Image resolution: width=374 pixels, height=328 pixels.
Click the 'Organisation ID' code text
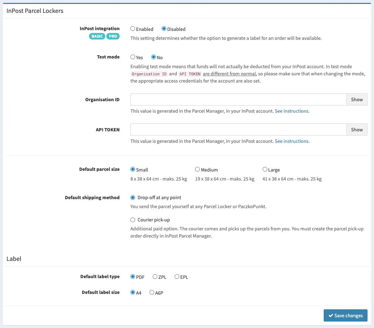point(149,74)
